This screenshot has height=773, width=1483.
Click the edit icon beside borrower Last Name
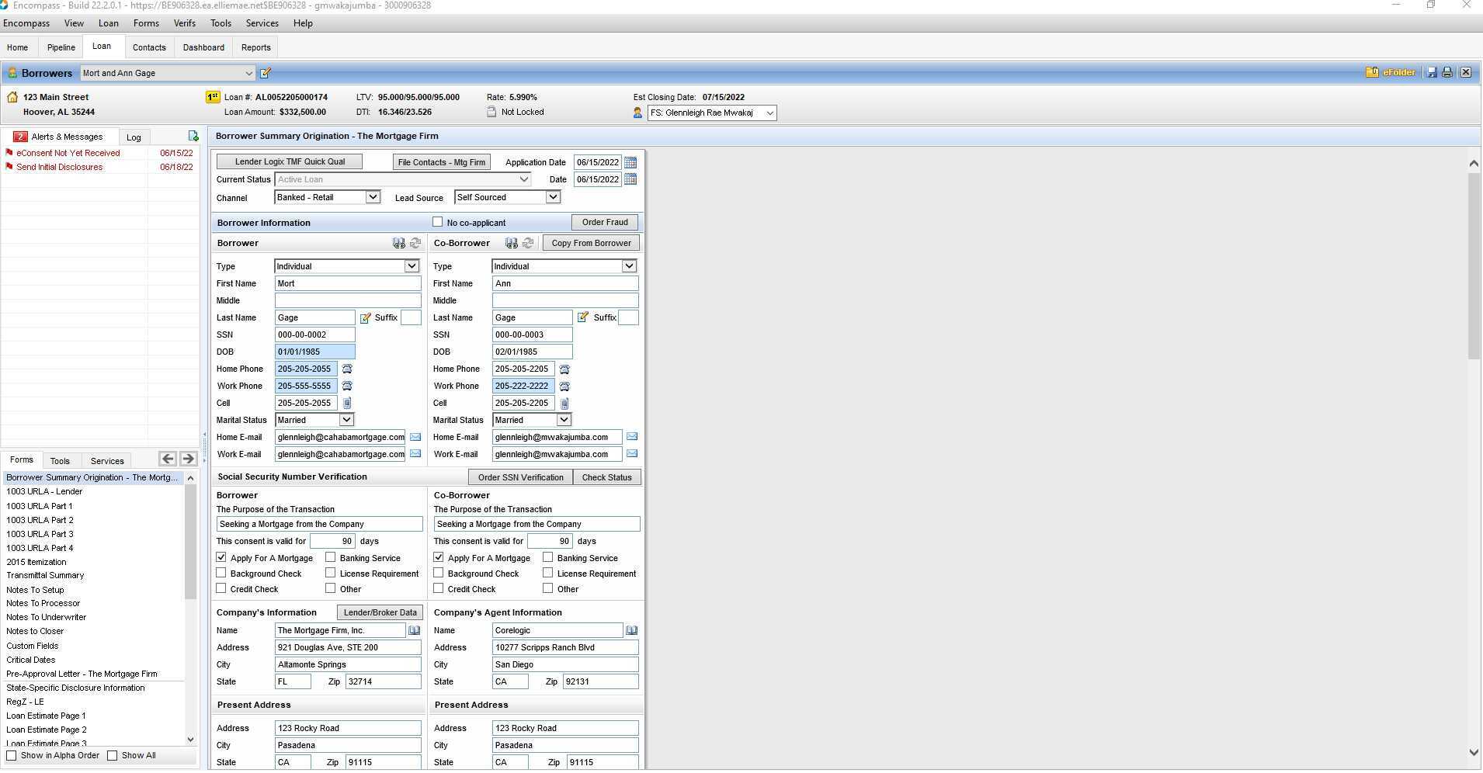click(365, 317)
